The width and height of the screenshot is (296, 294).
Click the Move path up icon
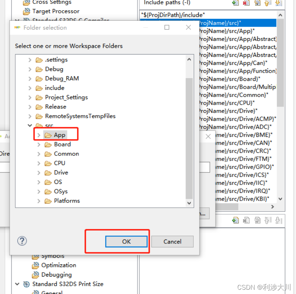pos(268,3)
